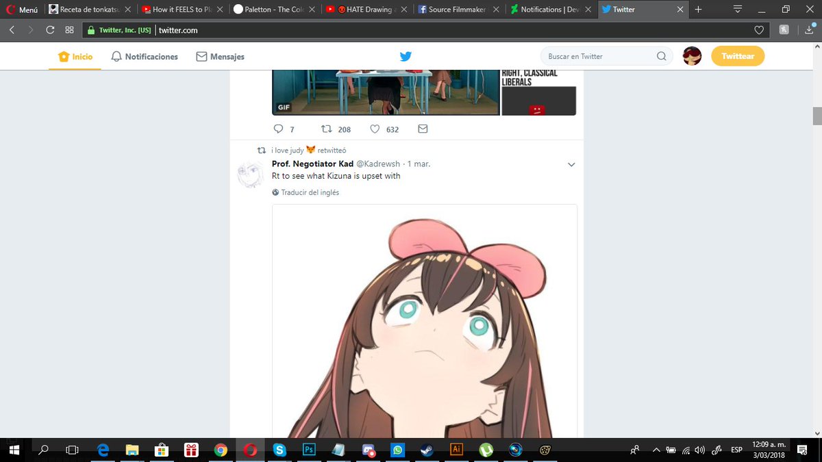This screenshot has height=462, width=822.
Task: Switch to the Source Filmmaker tab
Action: [459, 10]
